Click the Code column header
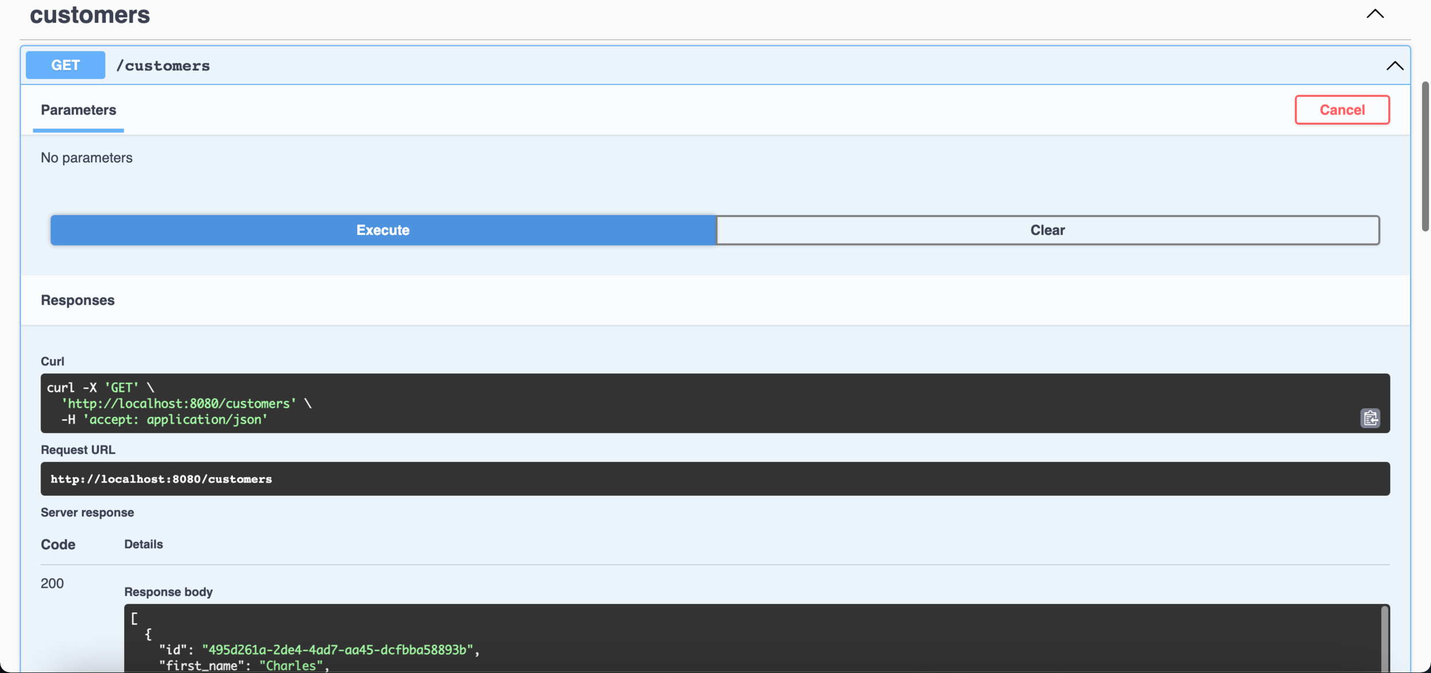1431x673 pixels. [58, 544]
